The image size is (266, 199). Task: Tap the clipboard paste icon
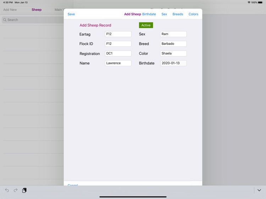[x=24, y=190]
